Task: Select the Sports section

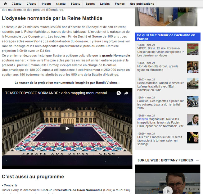Action: (90, 4)
